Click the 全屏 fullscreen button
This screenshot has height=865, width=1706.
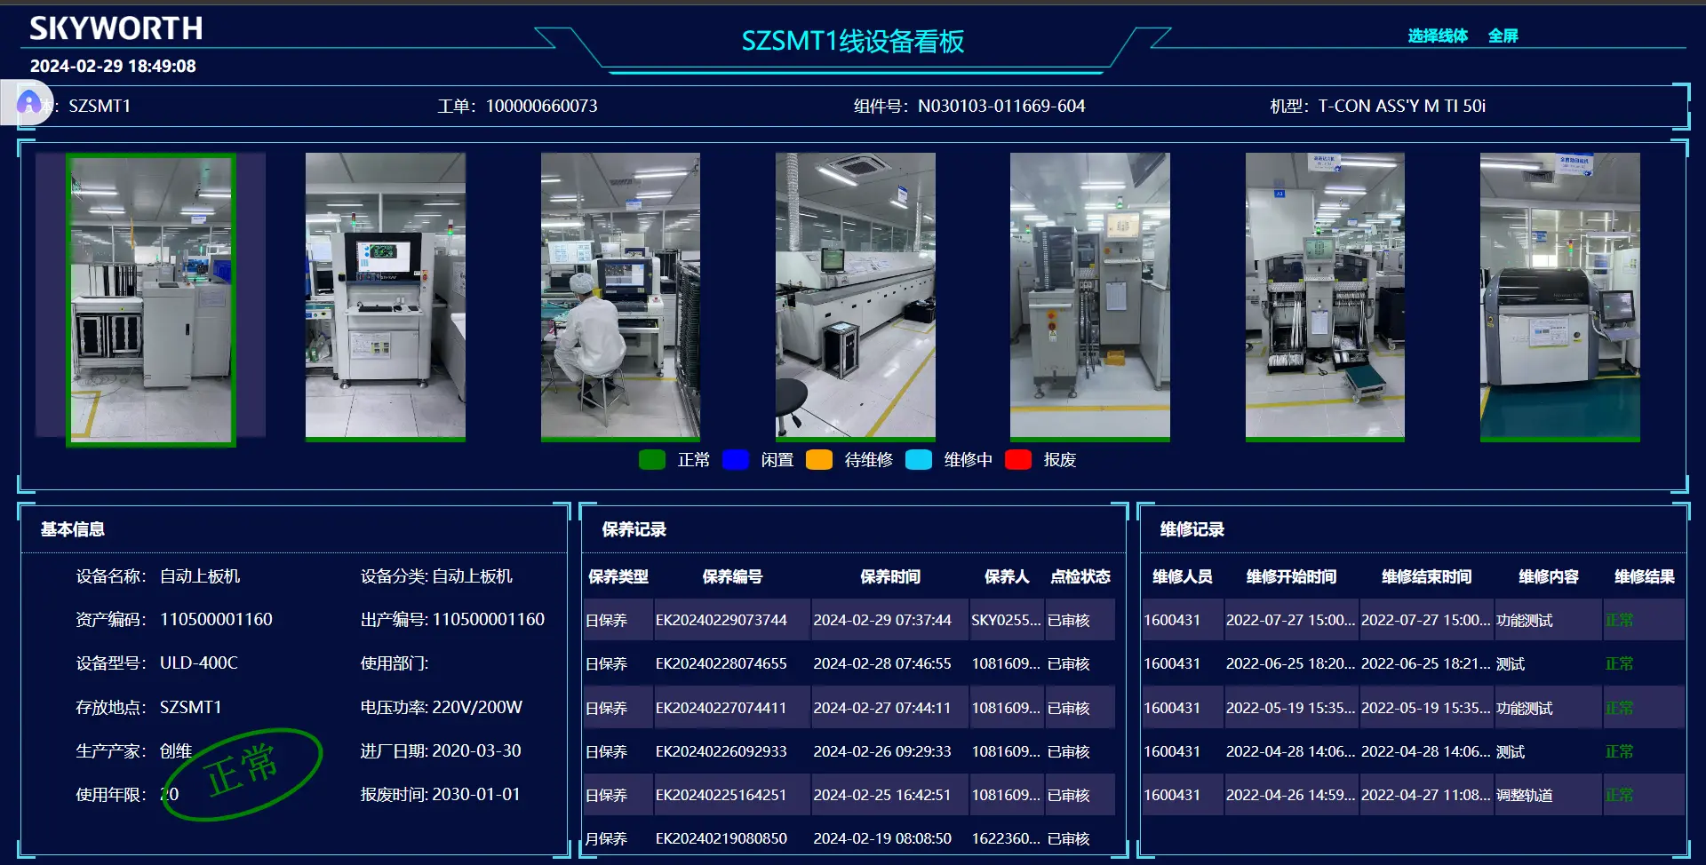tap(1503, 36)
